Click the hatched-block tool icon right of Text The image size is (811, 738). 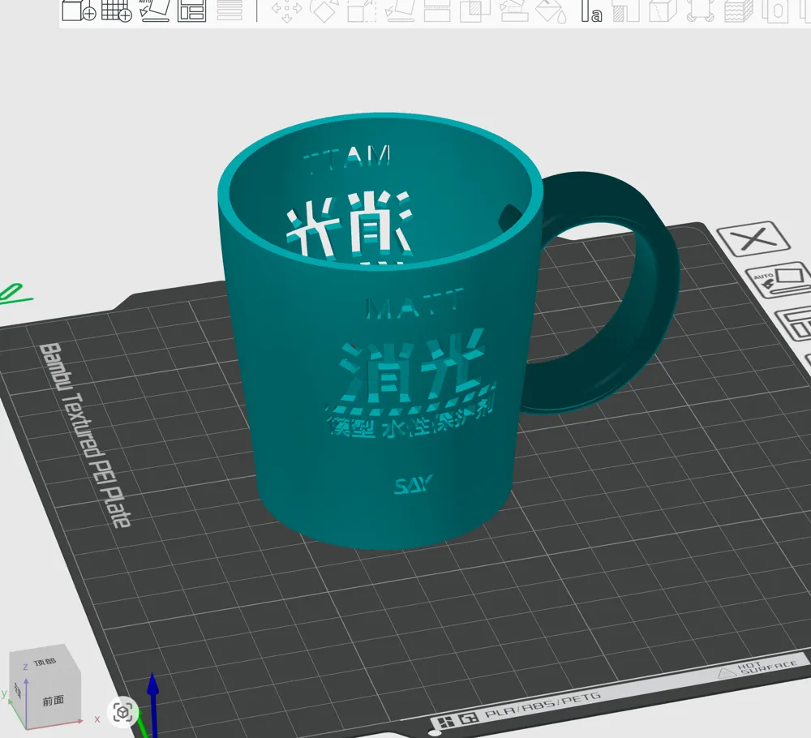coord(626,11)
